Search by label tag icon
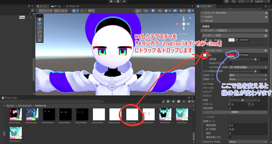 tap(173, 102)
